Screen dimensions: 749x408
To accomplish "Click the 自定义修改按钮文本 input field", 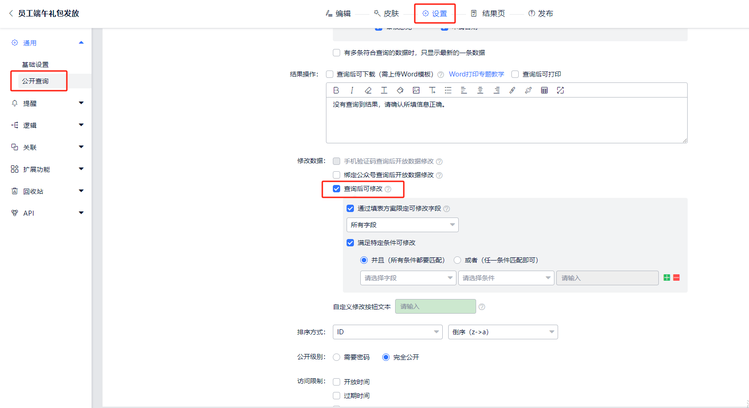I will (435, 306).
